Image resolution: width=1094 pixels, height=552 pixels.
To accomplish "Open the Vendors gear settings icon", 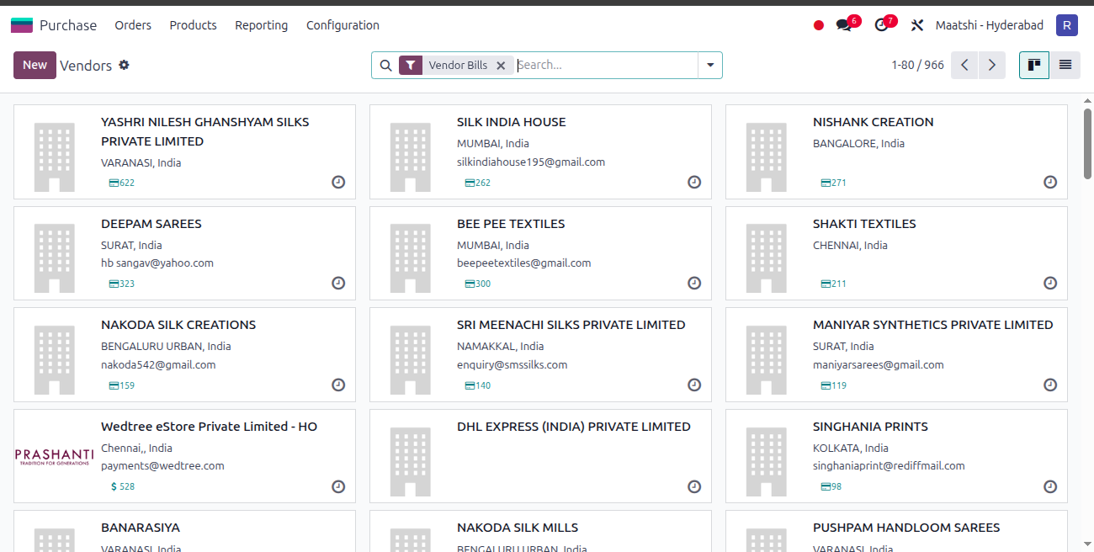I will coord(125,65).
